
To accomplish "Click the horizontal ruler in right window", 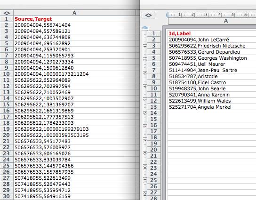I will tap(212, 15).
